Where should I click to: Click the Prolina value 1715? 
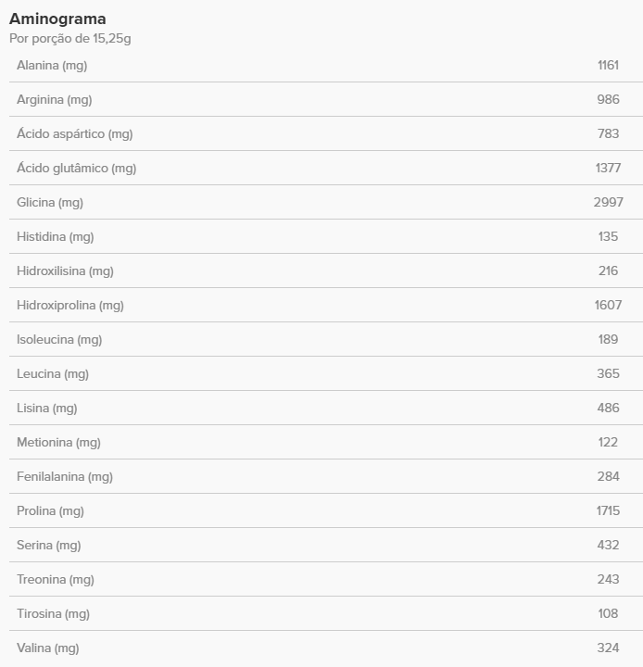click(x=608, y=510)
